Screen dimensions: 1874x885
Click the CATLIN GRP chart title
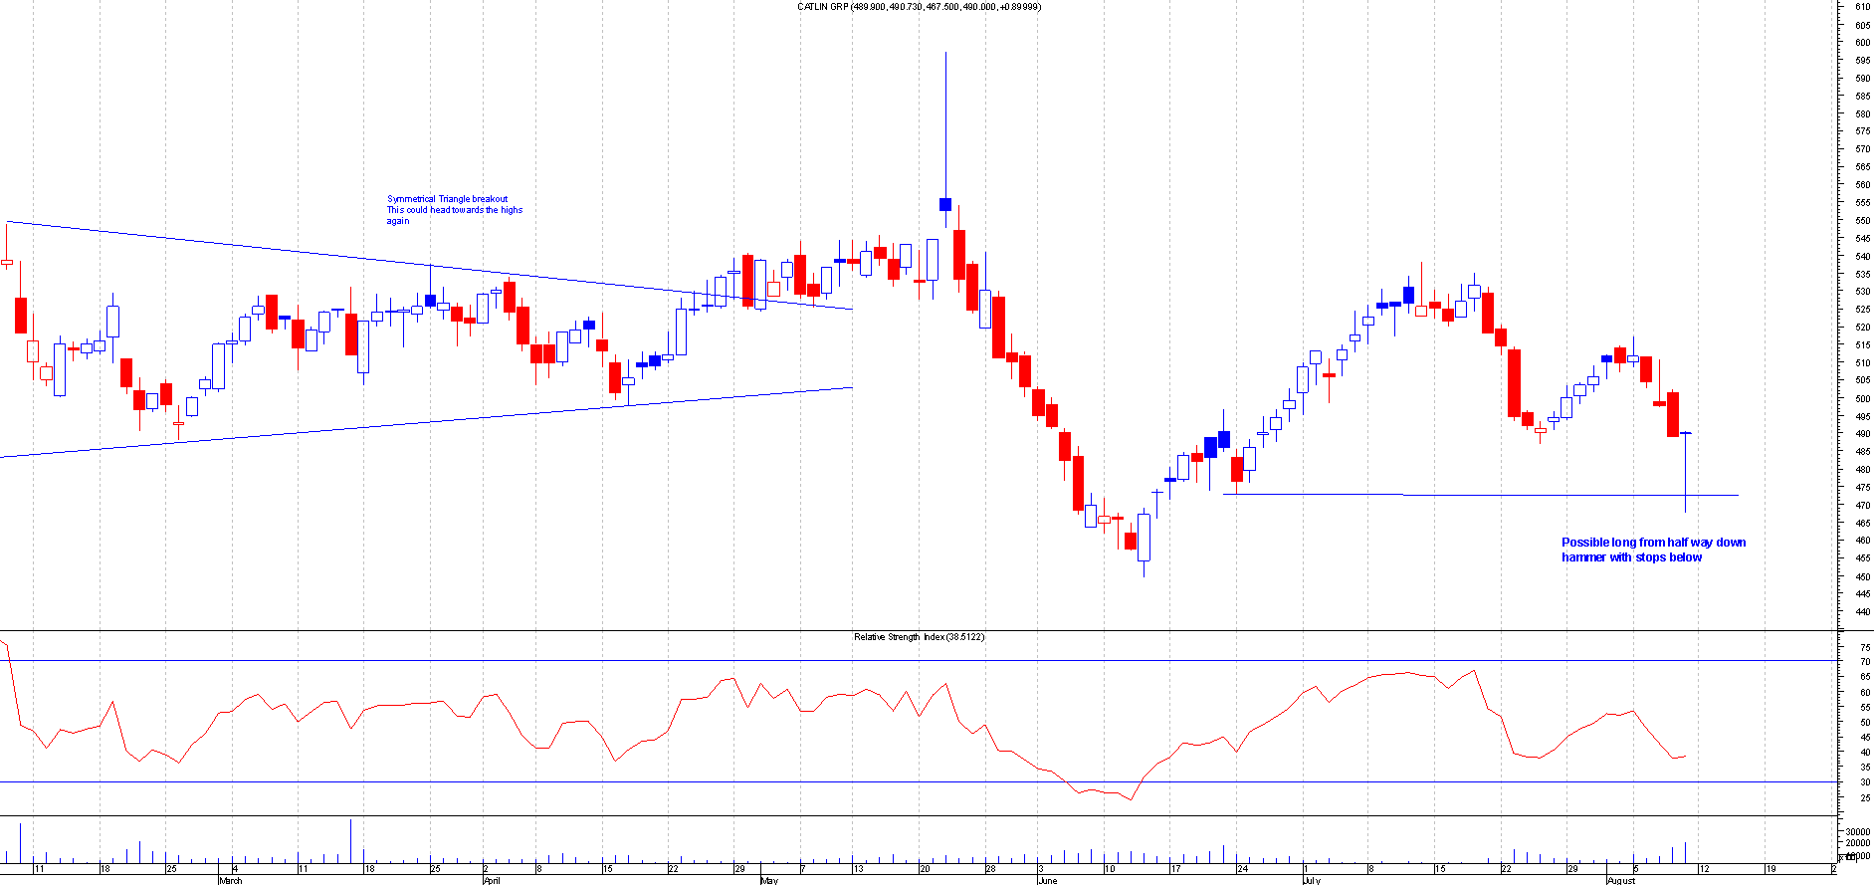[x=919, y=7]
